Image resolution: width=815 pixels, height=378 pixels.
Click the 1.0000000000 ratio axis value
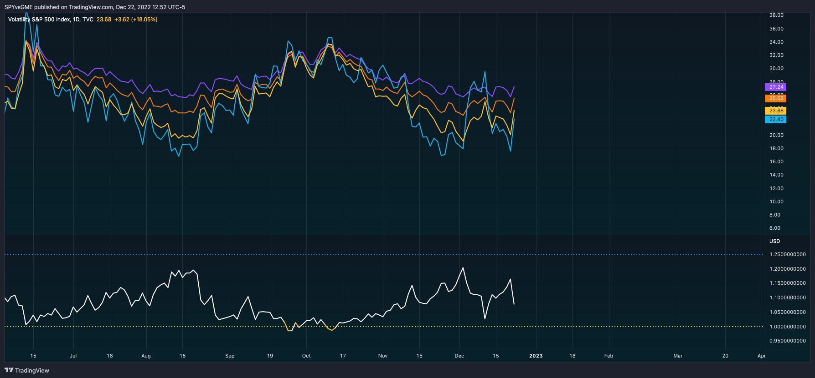coord(788,327)
